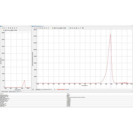Open the wavelength mode dropdown below main graph
133x133 pixels.
39,89
